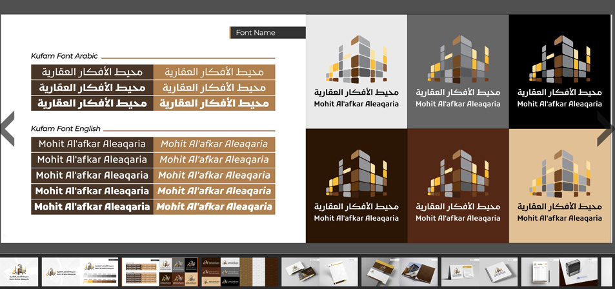Click the logo on the medium gray background
The height and width of the screenshot is (289, 615).
point(458,72)
